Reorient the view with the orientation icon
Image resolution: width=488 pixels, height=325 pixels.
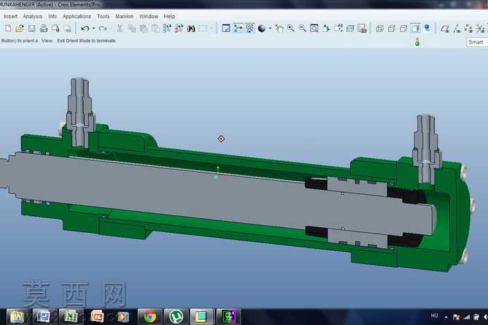pos(326,28)
